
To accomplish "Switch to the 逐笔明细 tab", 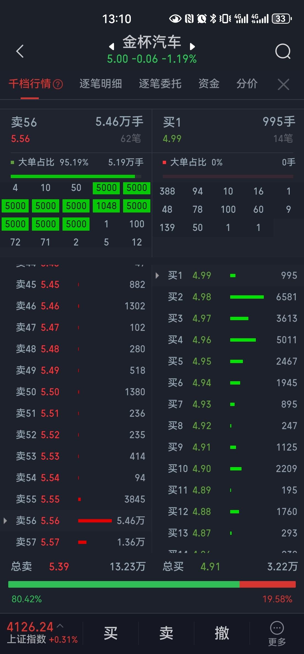I will click(101, 84).
